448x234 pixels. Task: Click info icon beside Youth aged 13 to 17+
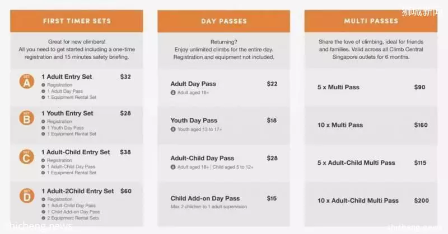point(173,130)
